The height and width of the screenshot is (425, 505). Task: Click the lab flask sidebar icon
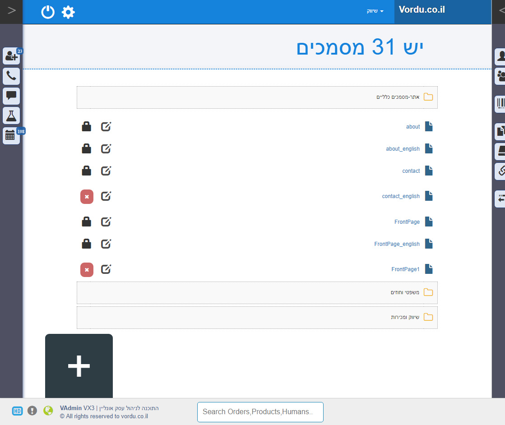[x=11, y=115]
